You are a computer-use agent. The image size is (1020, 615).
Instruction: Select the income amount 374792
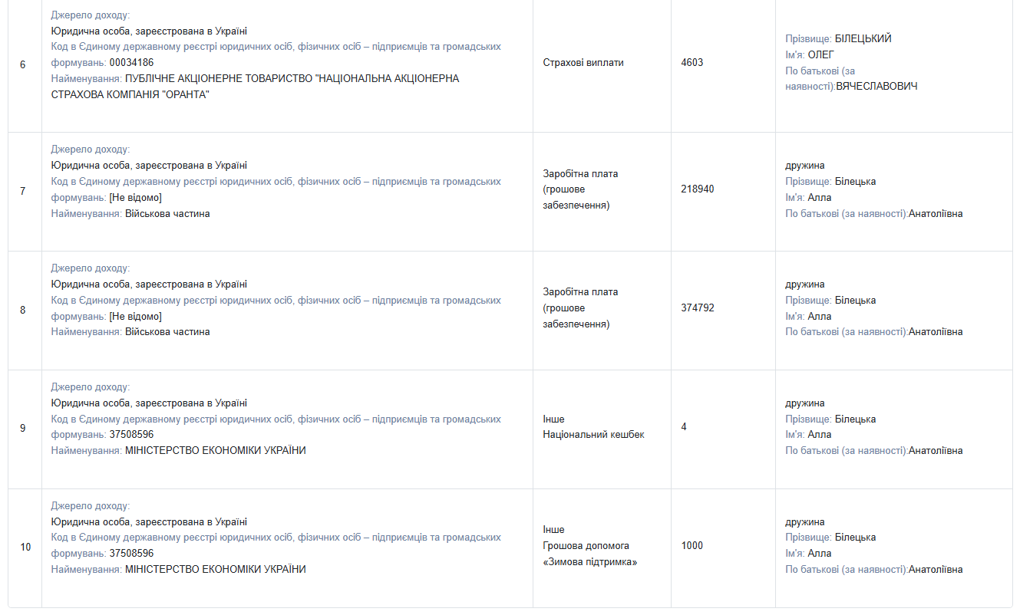point(697,308)
